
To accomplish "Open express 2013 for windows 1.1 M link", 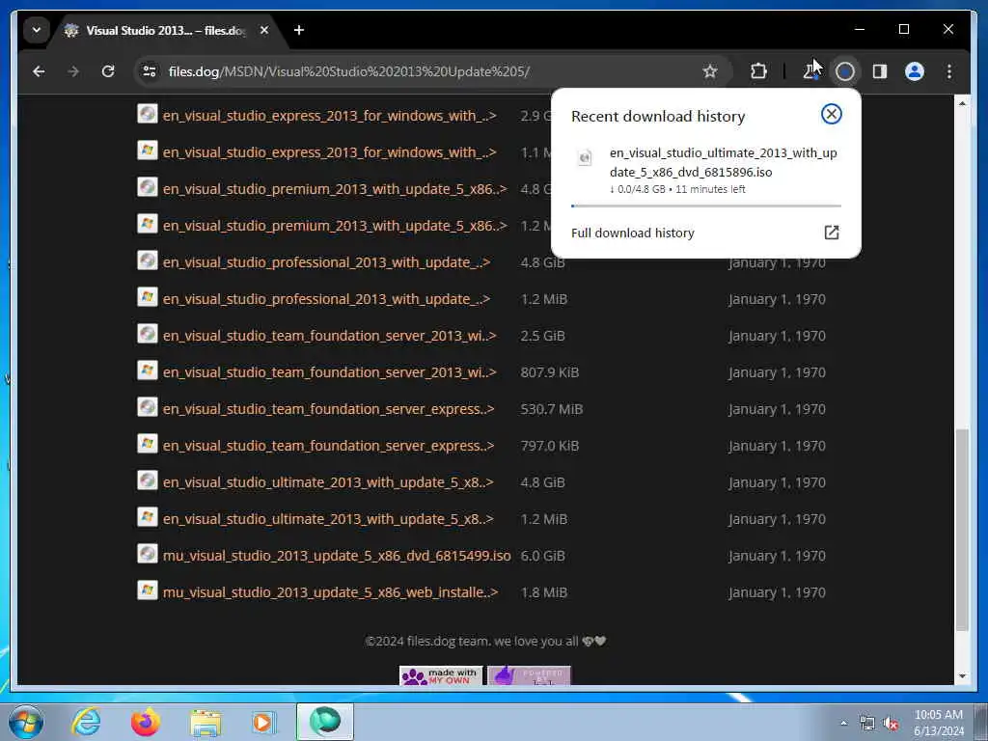I will (x=329, y=152).
